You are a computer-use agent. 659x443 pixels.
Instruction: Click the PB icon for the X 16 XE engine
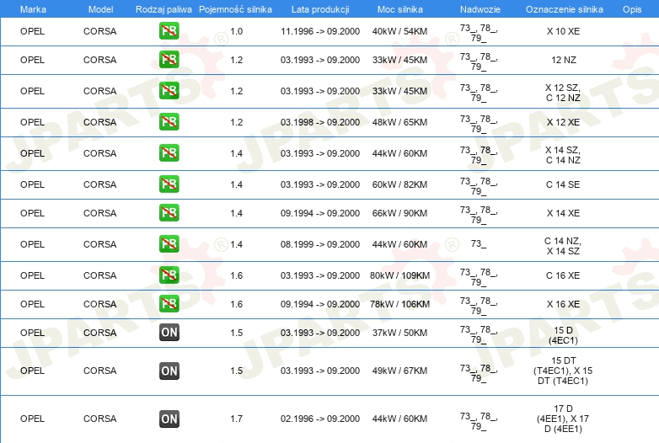pyautogui.click(x=169, y=303)
